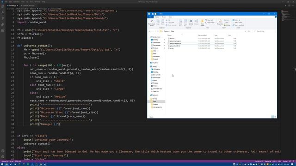
Task: Open the address bar history dropdown in Explorer
Action: click(245, 31)
